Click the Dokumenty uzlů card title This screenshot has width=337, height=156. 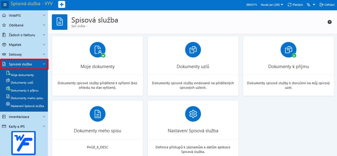pos(193,67)
